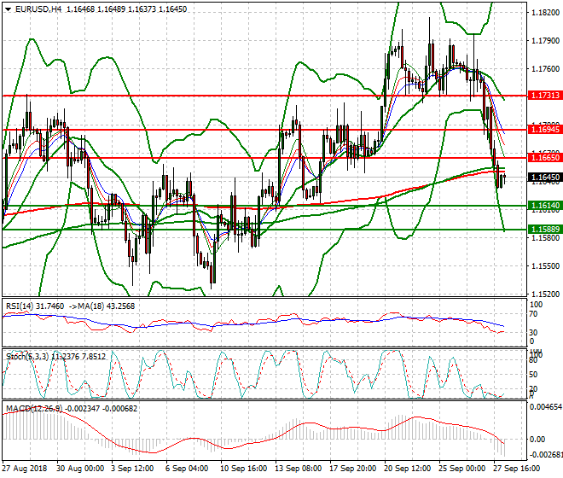Click the RSI scale value 30
The image size is (563, 478).
pyautogui.click(x=533, y=332)
